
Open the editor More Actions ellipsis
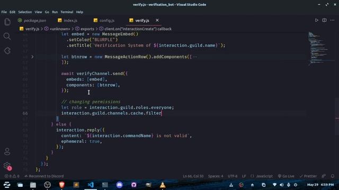(x=332, y=20)
